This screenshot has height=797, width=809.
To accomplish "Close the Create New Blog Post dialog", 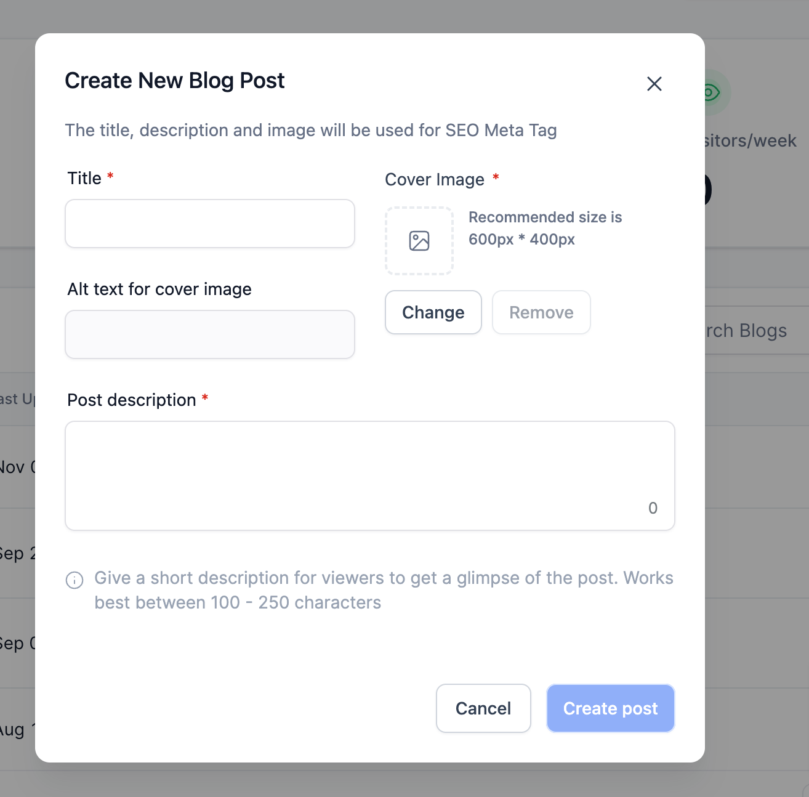I will tap(654, 84).
